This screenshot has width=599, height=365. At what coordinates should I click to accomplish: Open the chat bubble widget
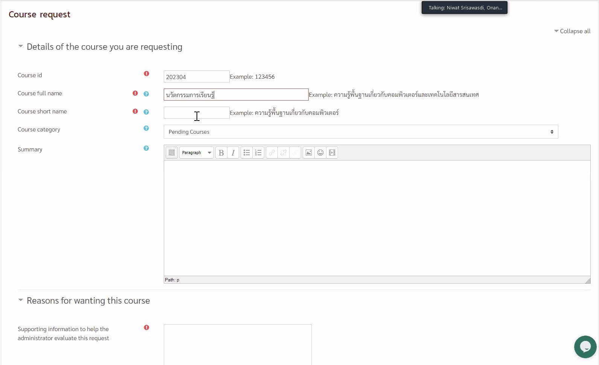(585, 347)
